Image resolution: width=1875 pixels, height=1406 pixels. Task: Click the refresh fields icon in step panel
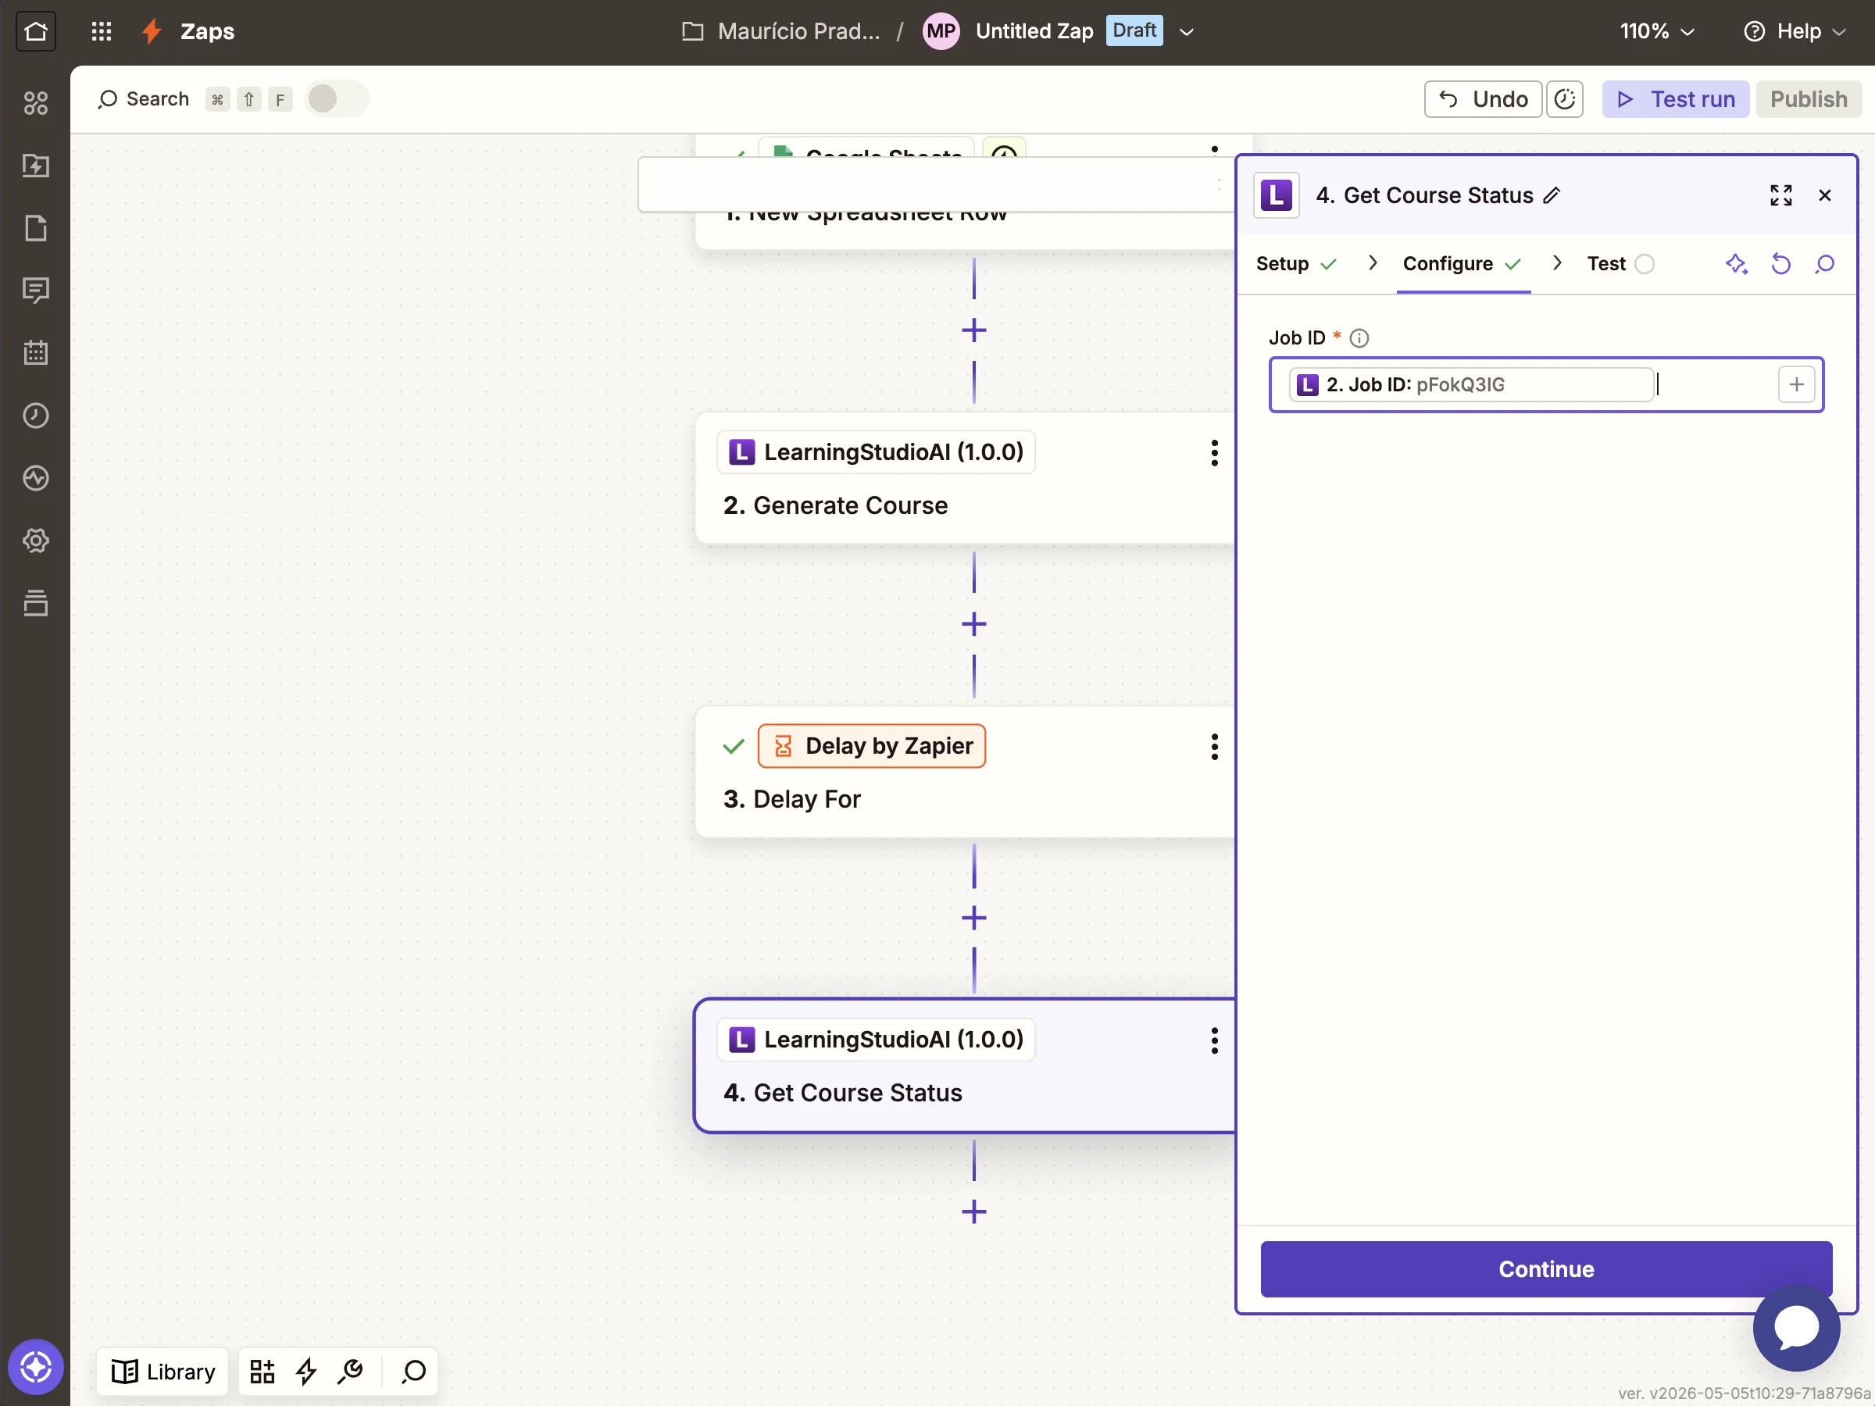[1781, 265]
